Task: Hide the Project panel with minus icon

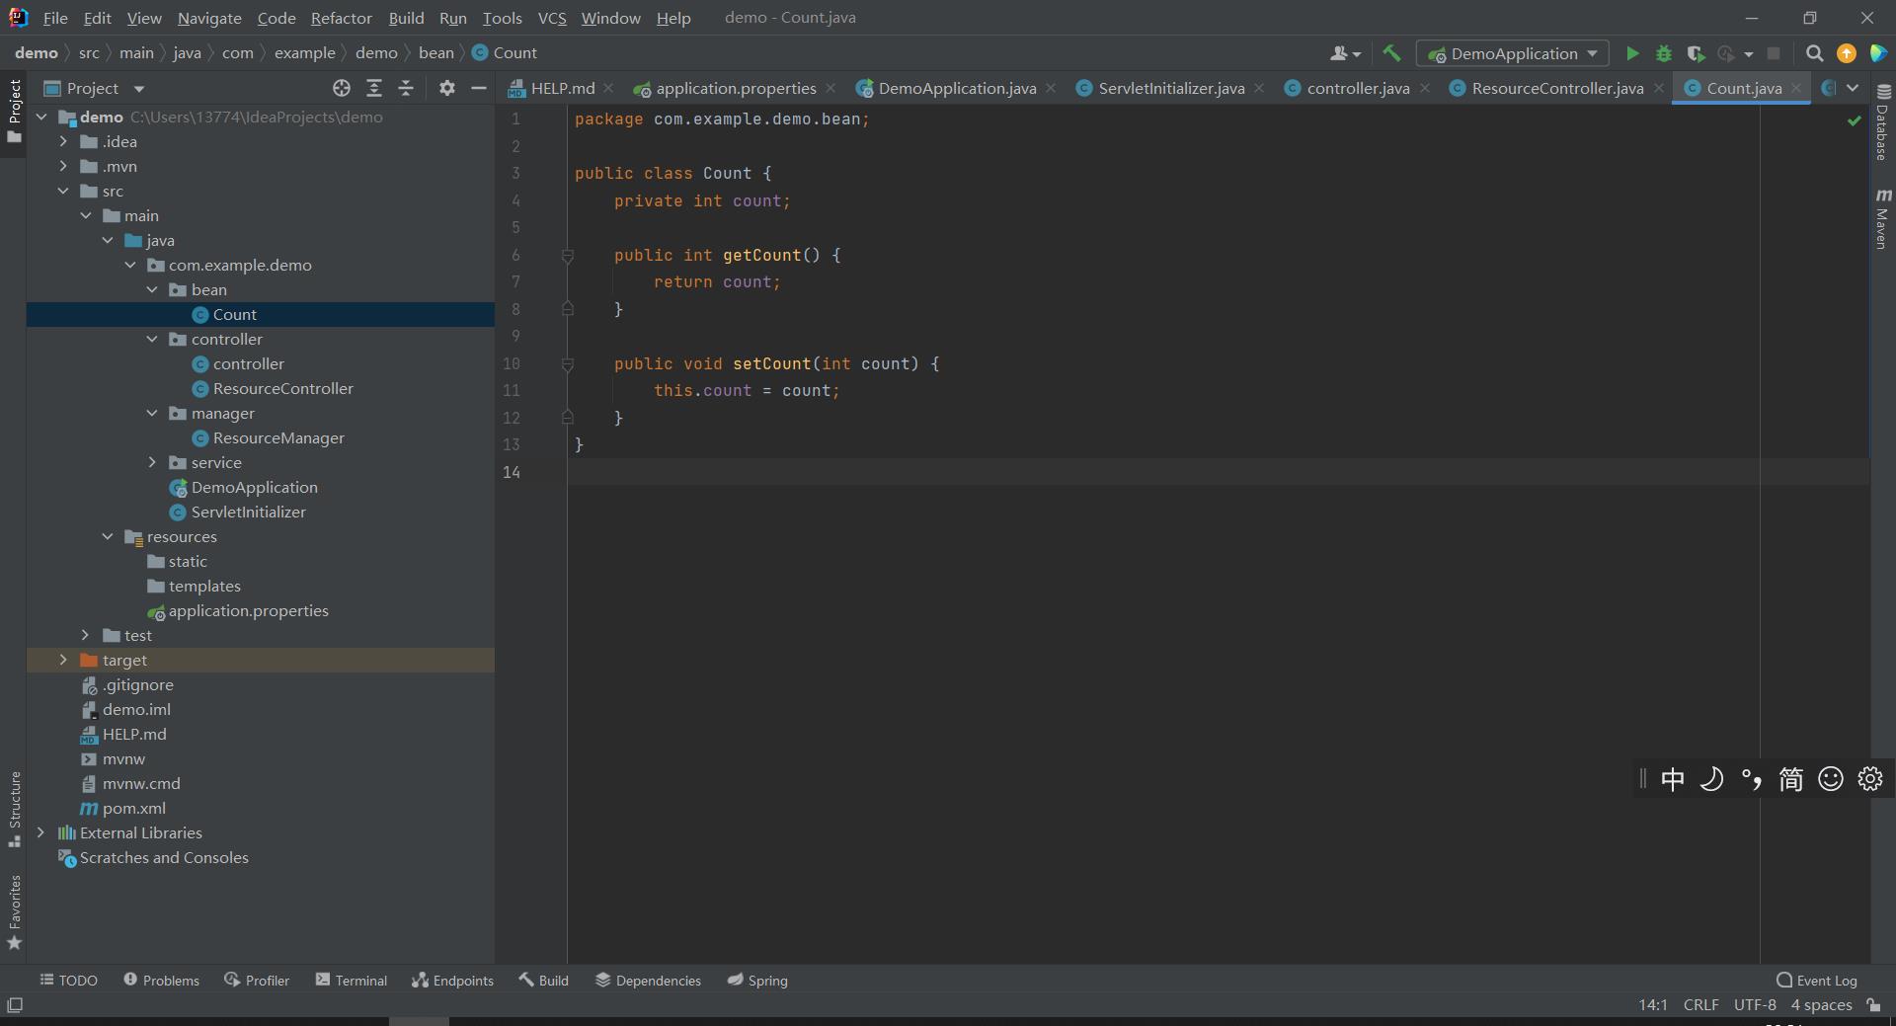Action: click(x=479, y=88)
